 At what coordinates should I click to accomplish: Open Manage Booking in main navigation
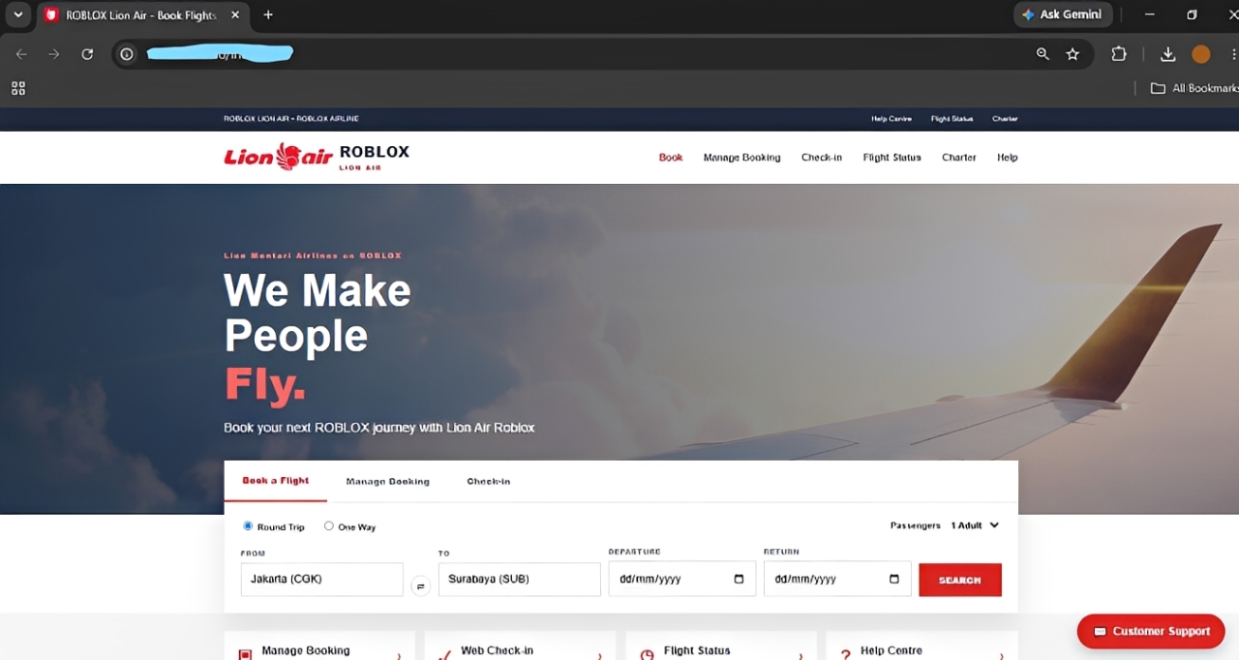[x=741, y=157]
